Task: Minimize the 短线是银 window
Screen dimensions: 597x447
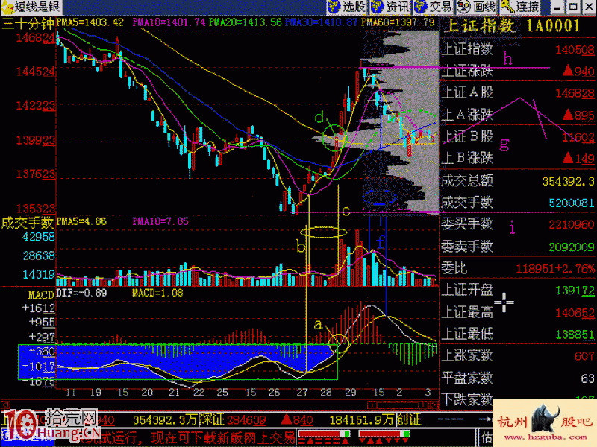Action: (x=557, y=7)
